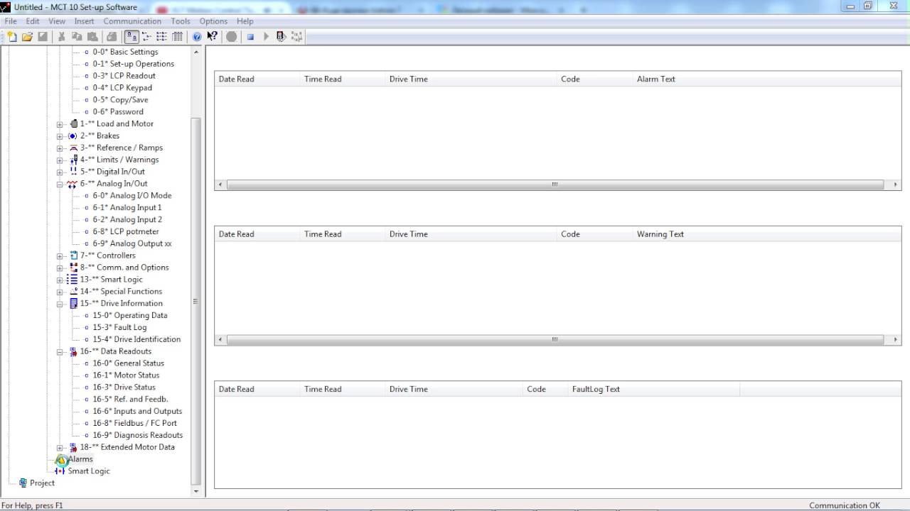Select 15-3* Fault Log tree item
The height and width of the screenshot is (511, 910).
(x=119, y=327)
